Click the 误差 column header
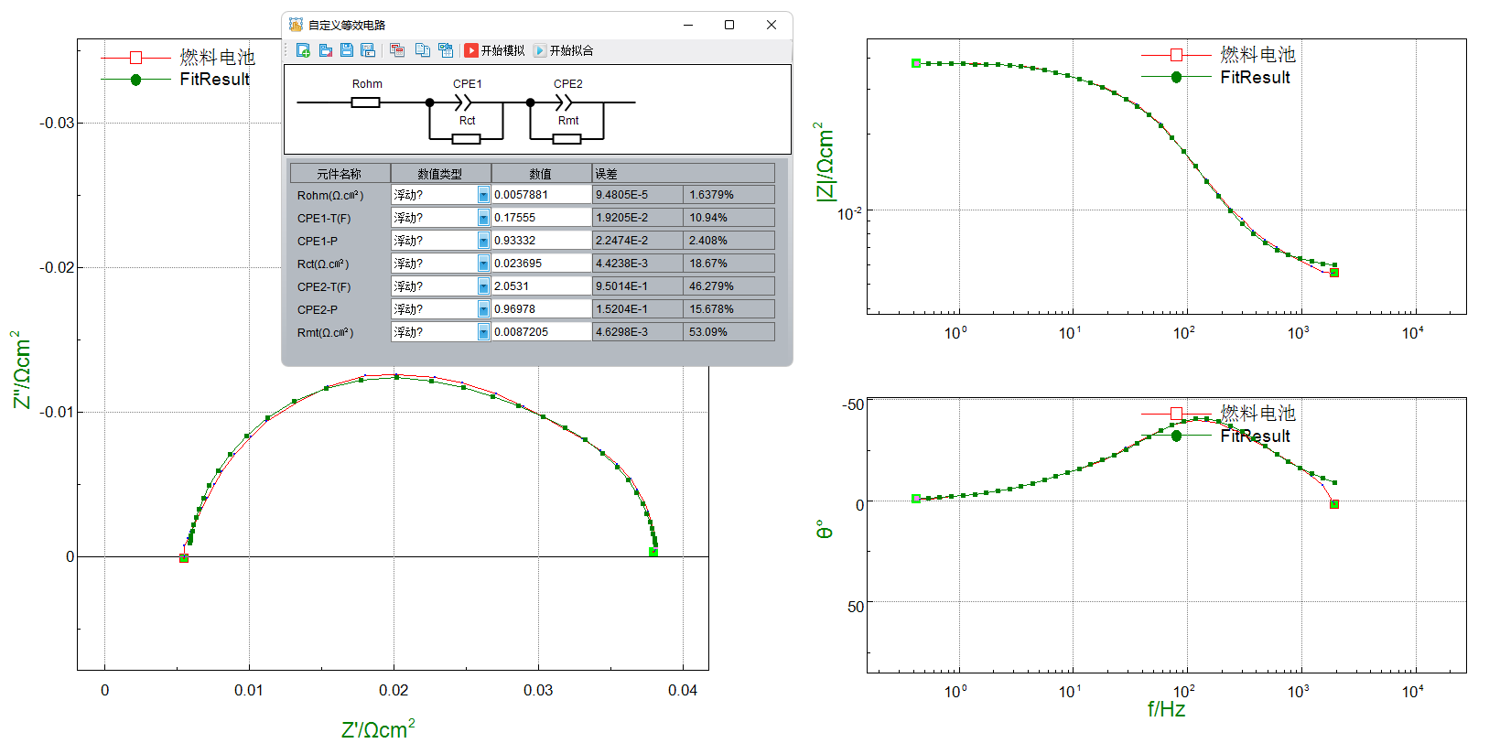 [684, 173]
